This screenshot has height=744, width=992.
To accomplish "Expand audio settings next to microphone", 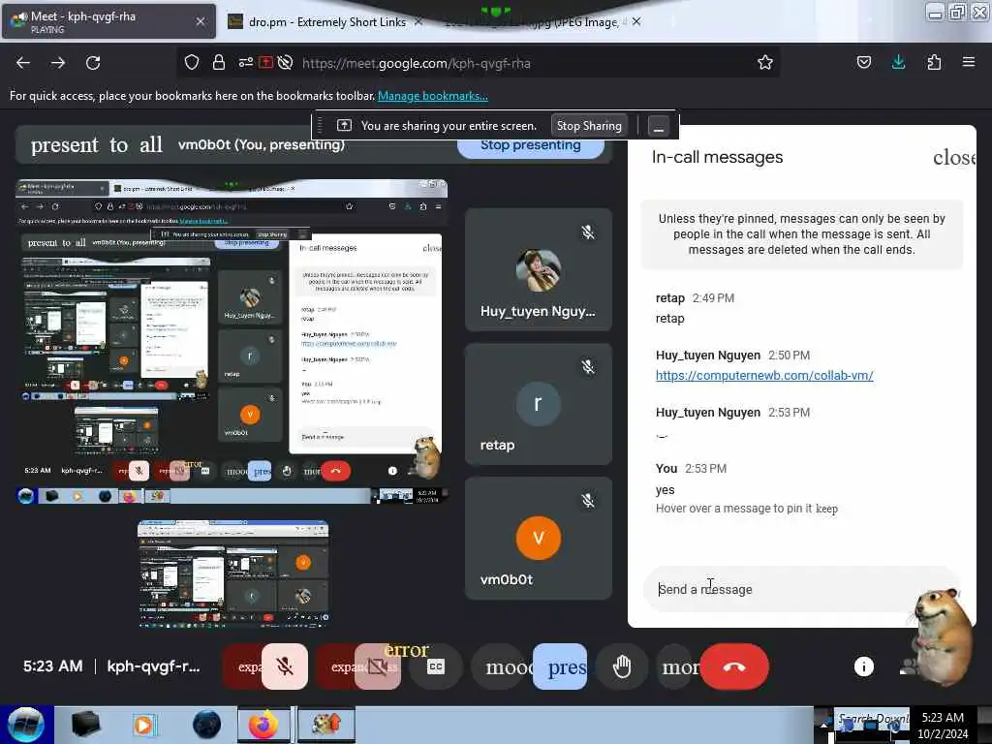I will click(243, 666).
